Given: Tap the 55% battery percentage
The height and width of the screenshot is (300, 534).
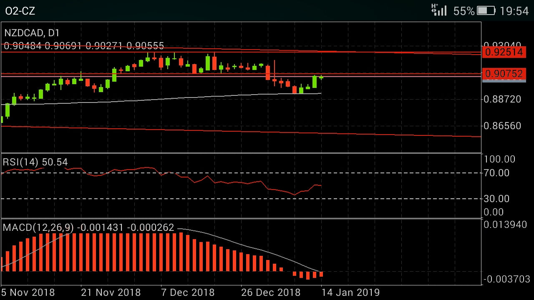Looking at the screenshot, I should tap(464, 11).
